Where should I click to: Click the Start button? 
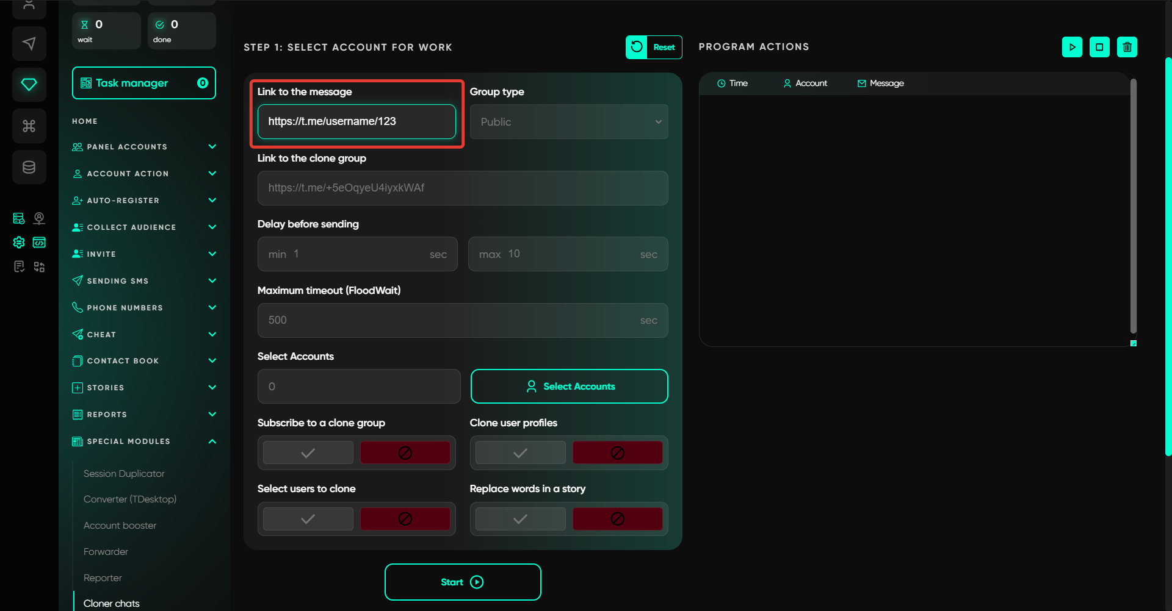[463, 582]
